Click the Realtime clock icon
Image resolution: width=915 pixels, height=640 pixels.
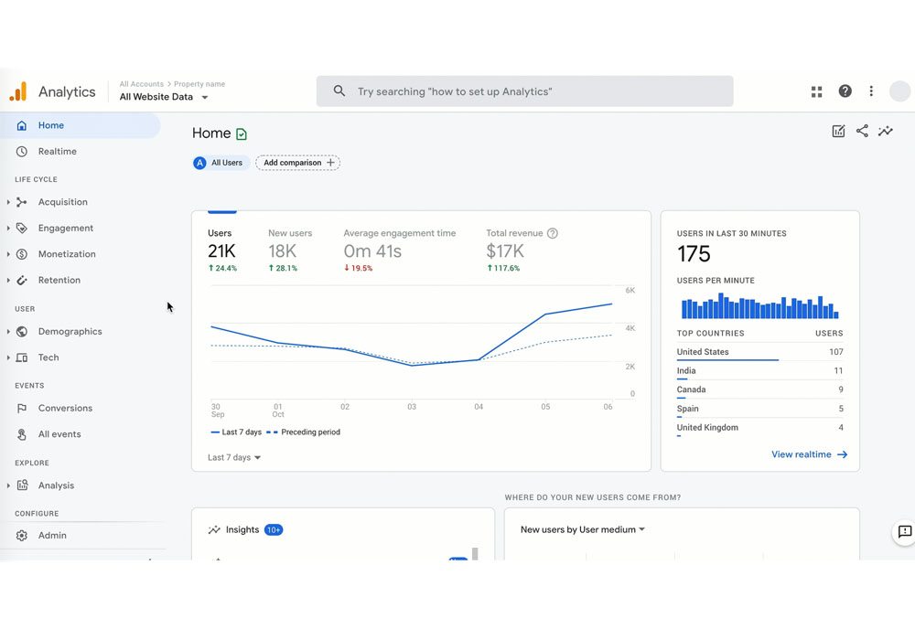[22, 152]
